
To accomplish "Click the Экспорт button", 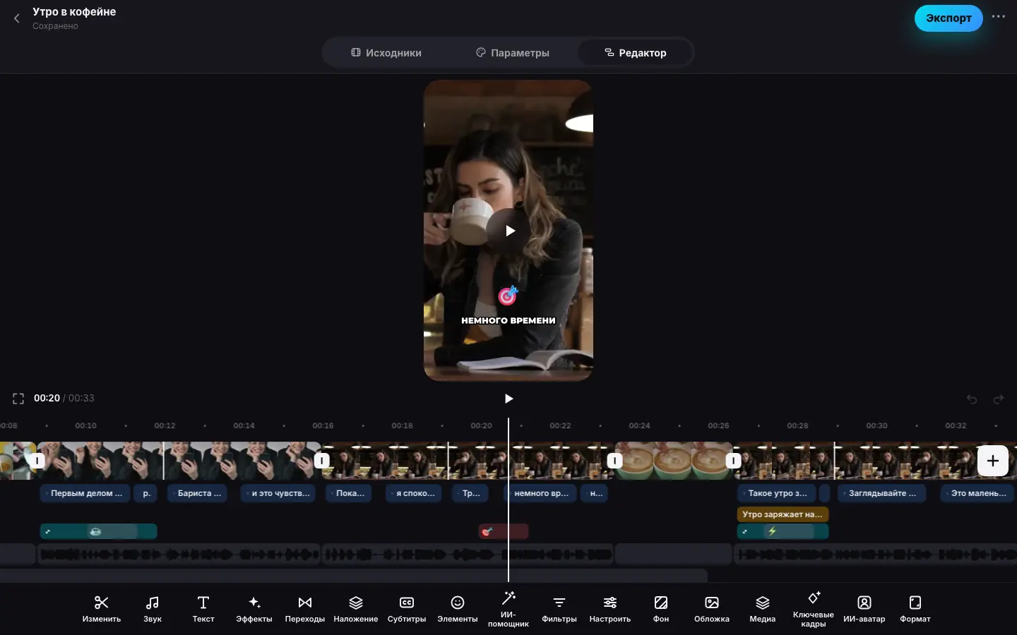I will point(948,18).
